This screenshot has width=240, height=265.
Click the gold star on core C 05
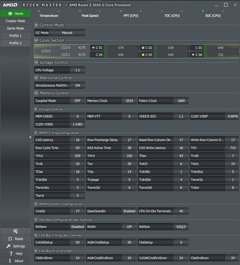click(143, 55)
